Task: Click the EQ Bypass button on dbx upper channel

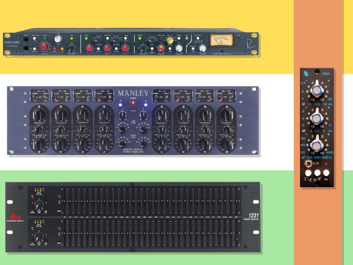Action: point(32,208)
